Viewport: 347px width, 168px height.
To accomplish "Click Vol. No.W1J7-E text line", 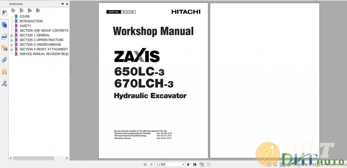I will [x=164, y=139].
